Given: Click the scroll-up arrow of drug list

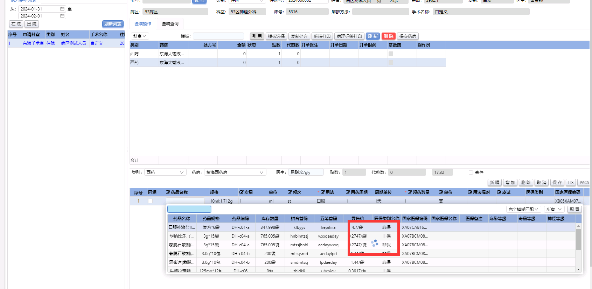Looking at the screenshot, I should 579,226.
